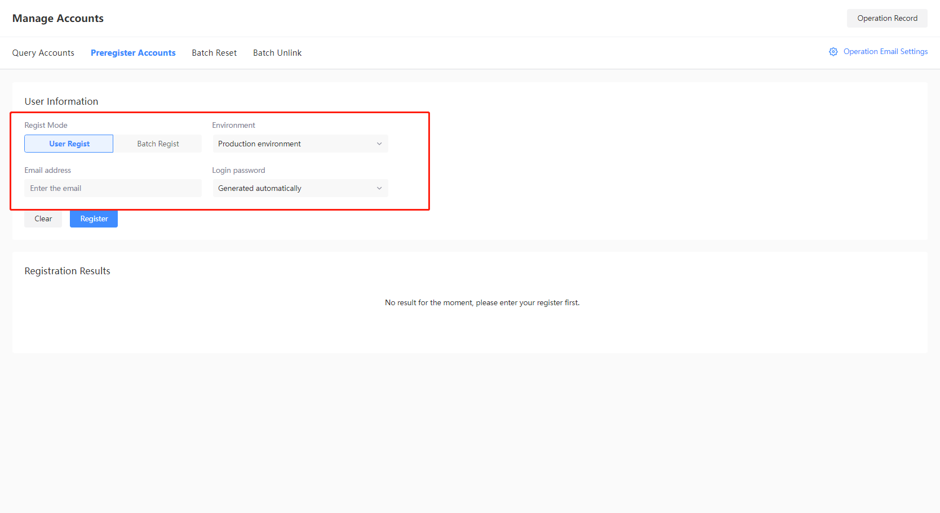Switch to the Batch Unlink tab
940x513 pixels.
[x=277, y=53]
